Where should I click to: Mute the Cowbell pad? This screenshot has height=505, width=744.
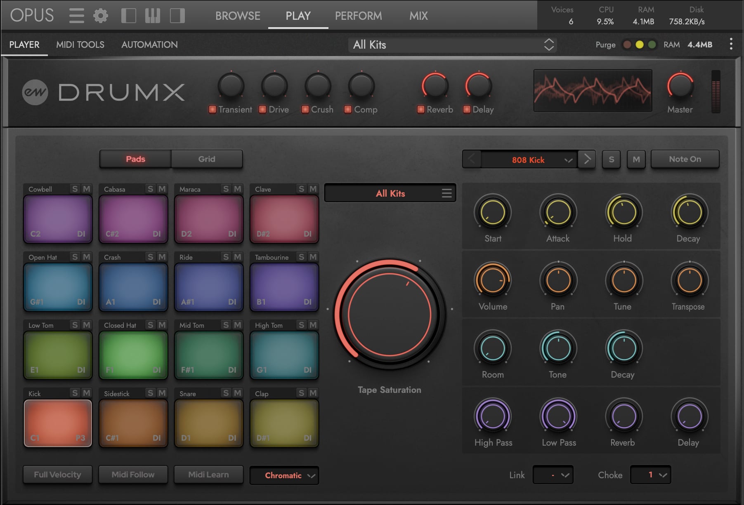[x=86, y=189]
